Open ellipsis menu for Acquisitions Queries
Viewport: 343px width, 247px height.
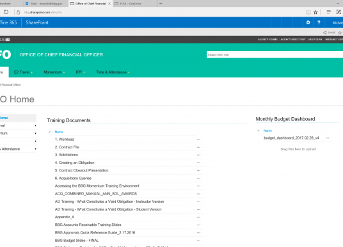[x=198, y=179]
